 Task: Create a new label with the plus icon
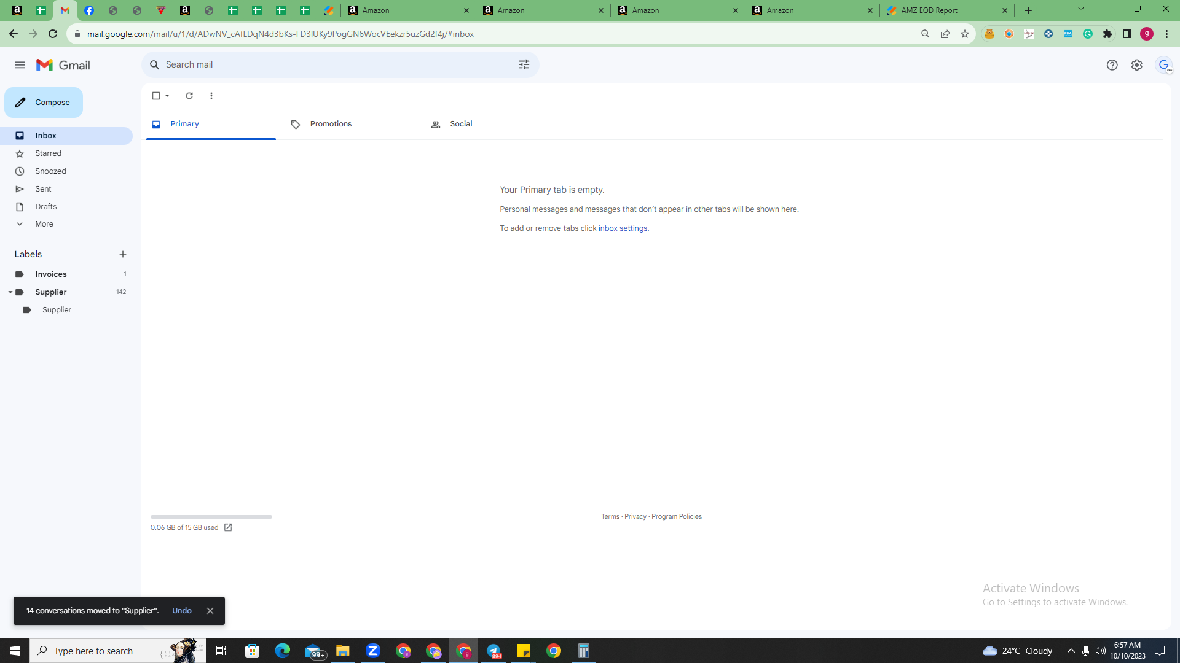point(123,254)
